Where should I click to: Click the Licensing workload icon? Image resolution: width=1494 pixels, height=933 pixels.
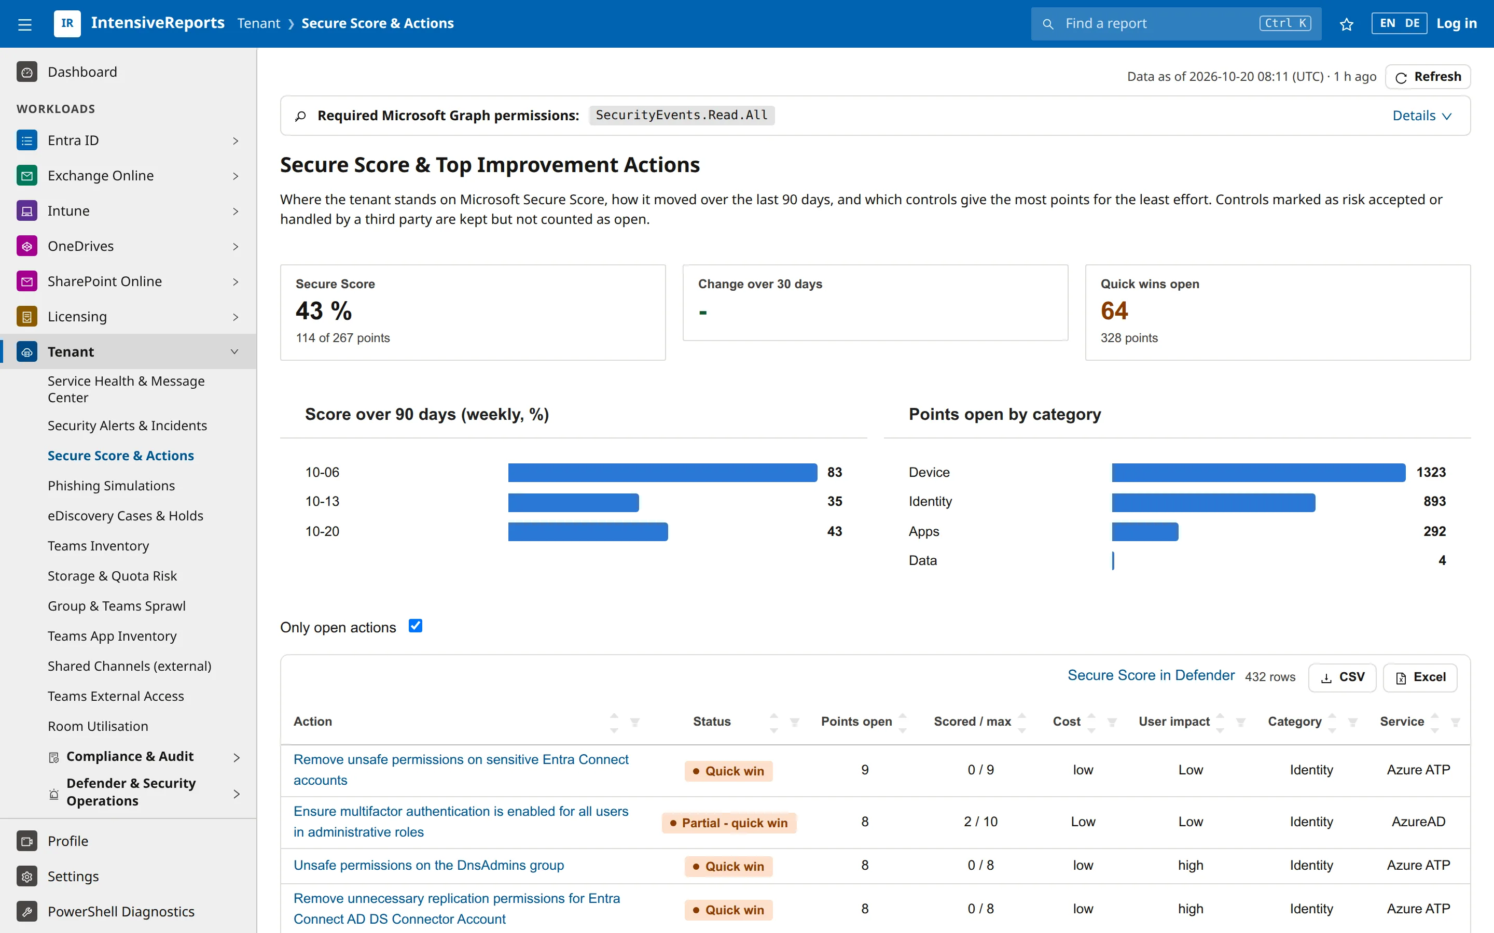pyautogui.click(x=26, y=317)
